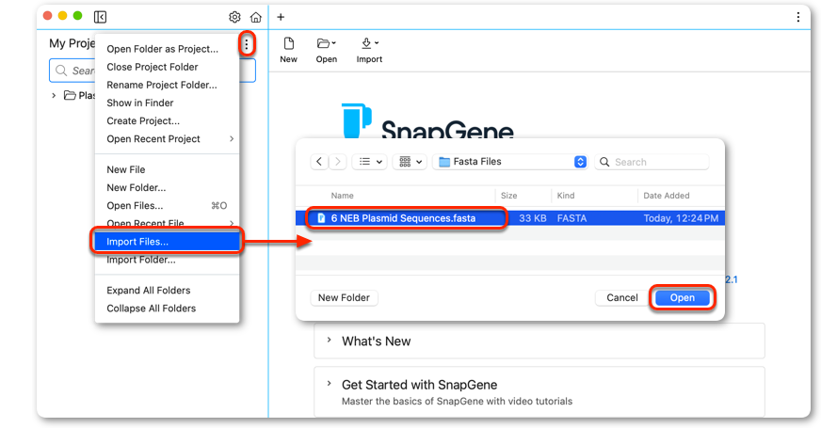Screen dimensions: 821x428
Task: Click the Open toolbar button
Action: [x=326, y=50]
